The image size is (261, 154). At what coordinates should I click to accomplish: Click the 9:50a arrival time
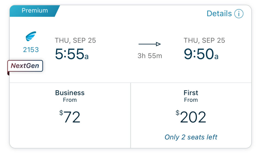pos(201,54)
